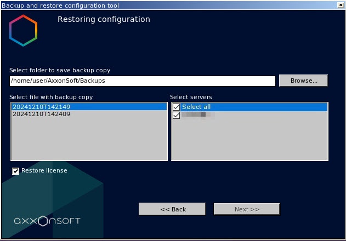This screenshot has height=241, width=346.
Task: Click empty area in servers list
Action: (249, 140)
